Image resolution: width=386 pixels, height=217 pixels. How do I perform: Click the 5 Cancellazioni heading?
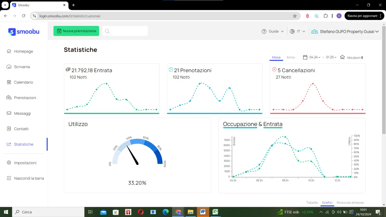click(x=296, y=70)
